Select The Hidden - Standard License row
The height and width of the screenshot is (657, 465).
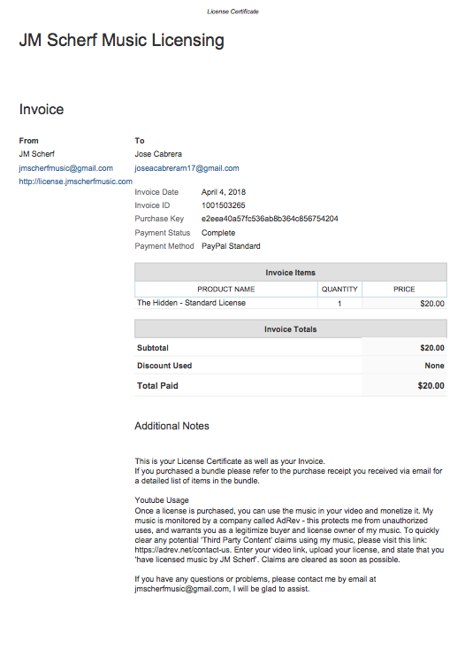[x=291, y=303]
